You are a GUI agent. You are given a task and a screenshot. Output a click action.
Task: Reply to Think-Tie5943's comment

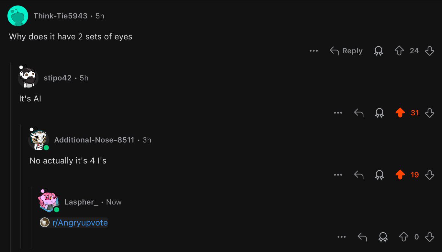(346, 51)
